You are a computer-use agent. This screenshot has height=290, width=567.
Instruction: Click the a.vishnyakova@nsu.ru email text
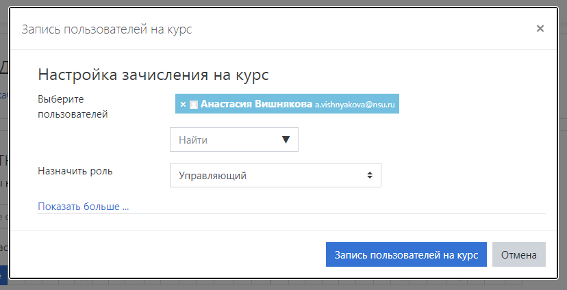(355, 105)
